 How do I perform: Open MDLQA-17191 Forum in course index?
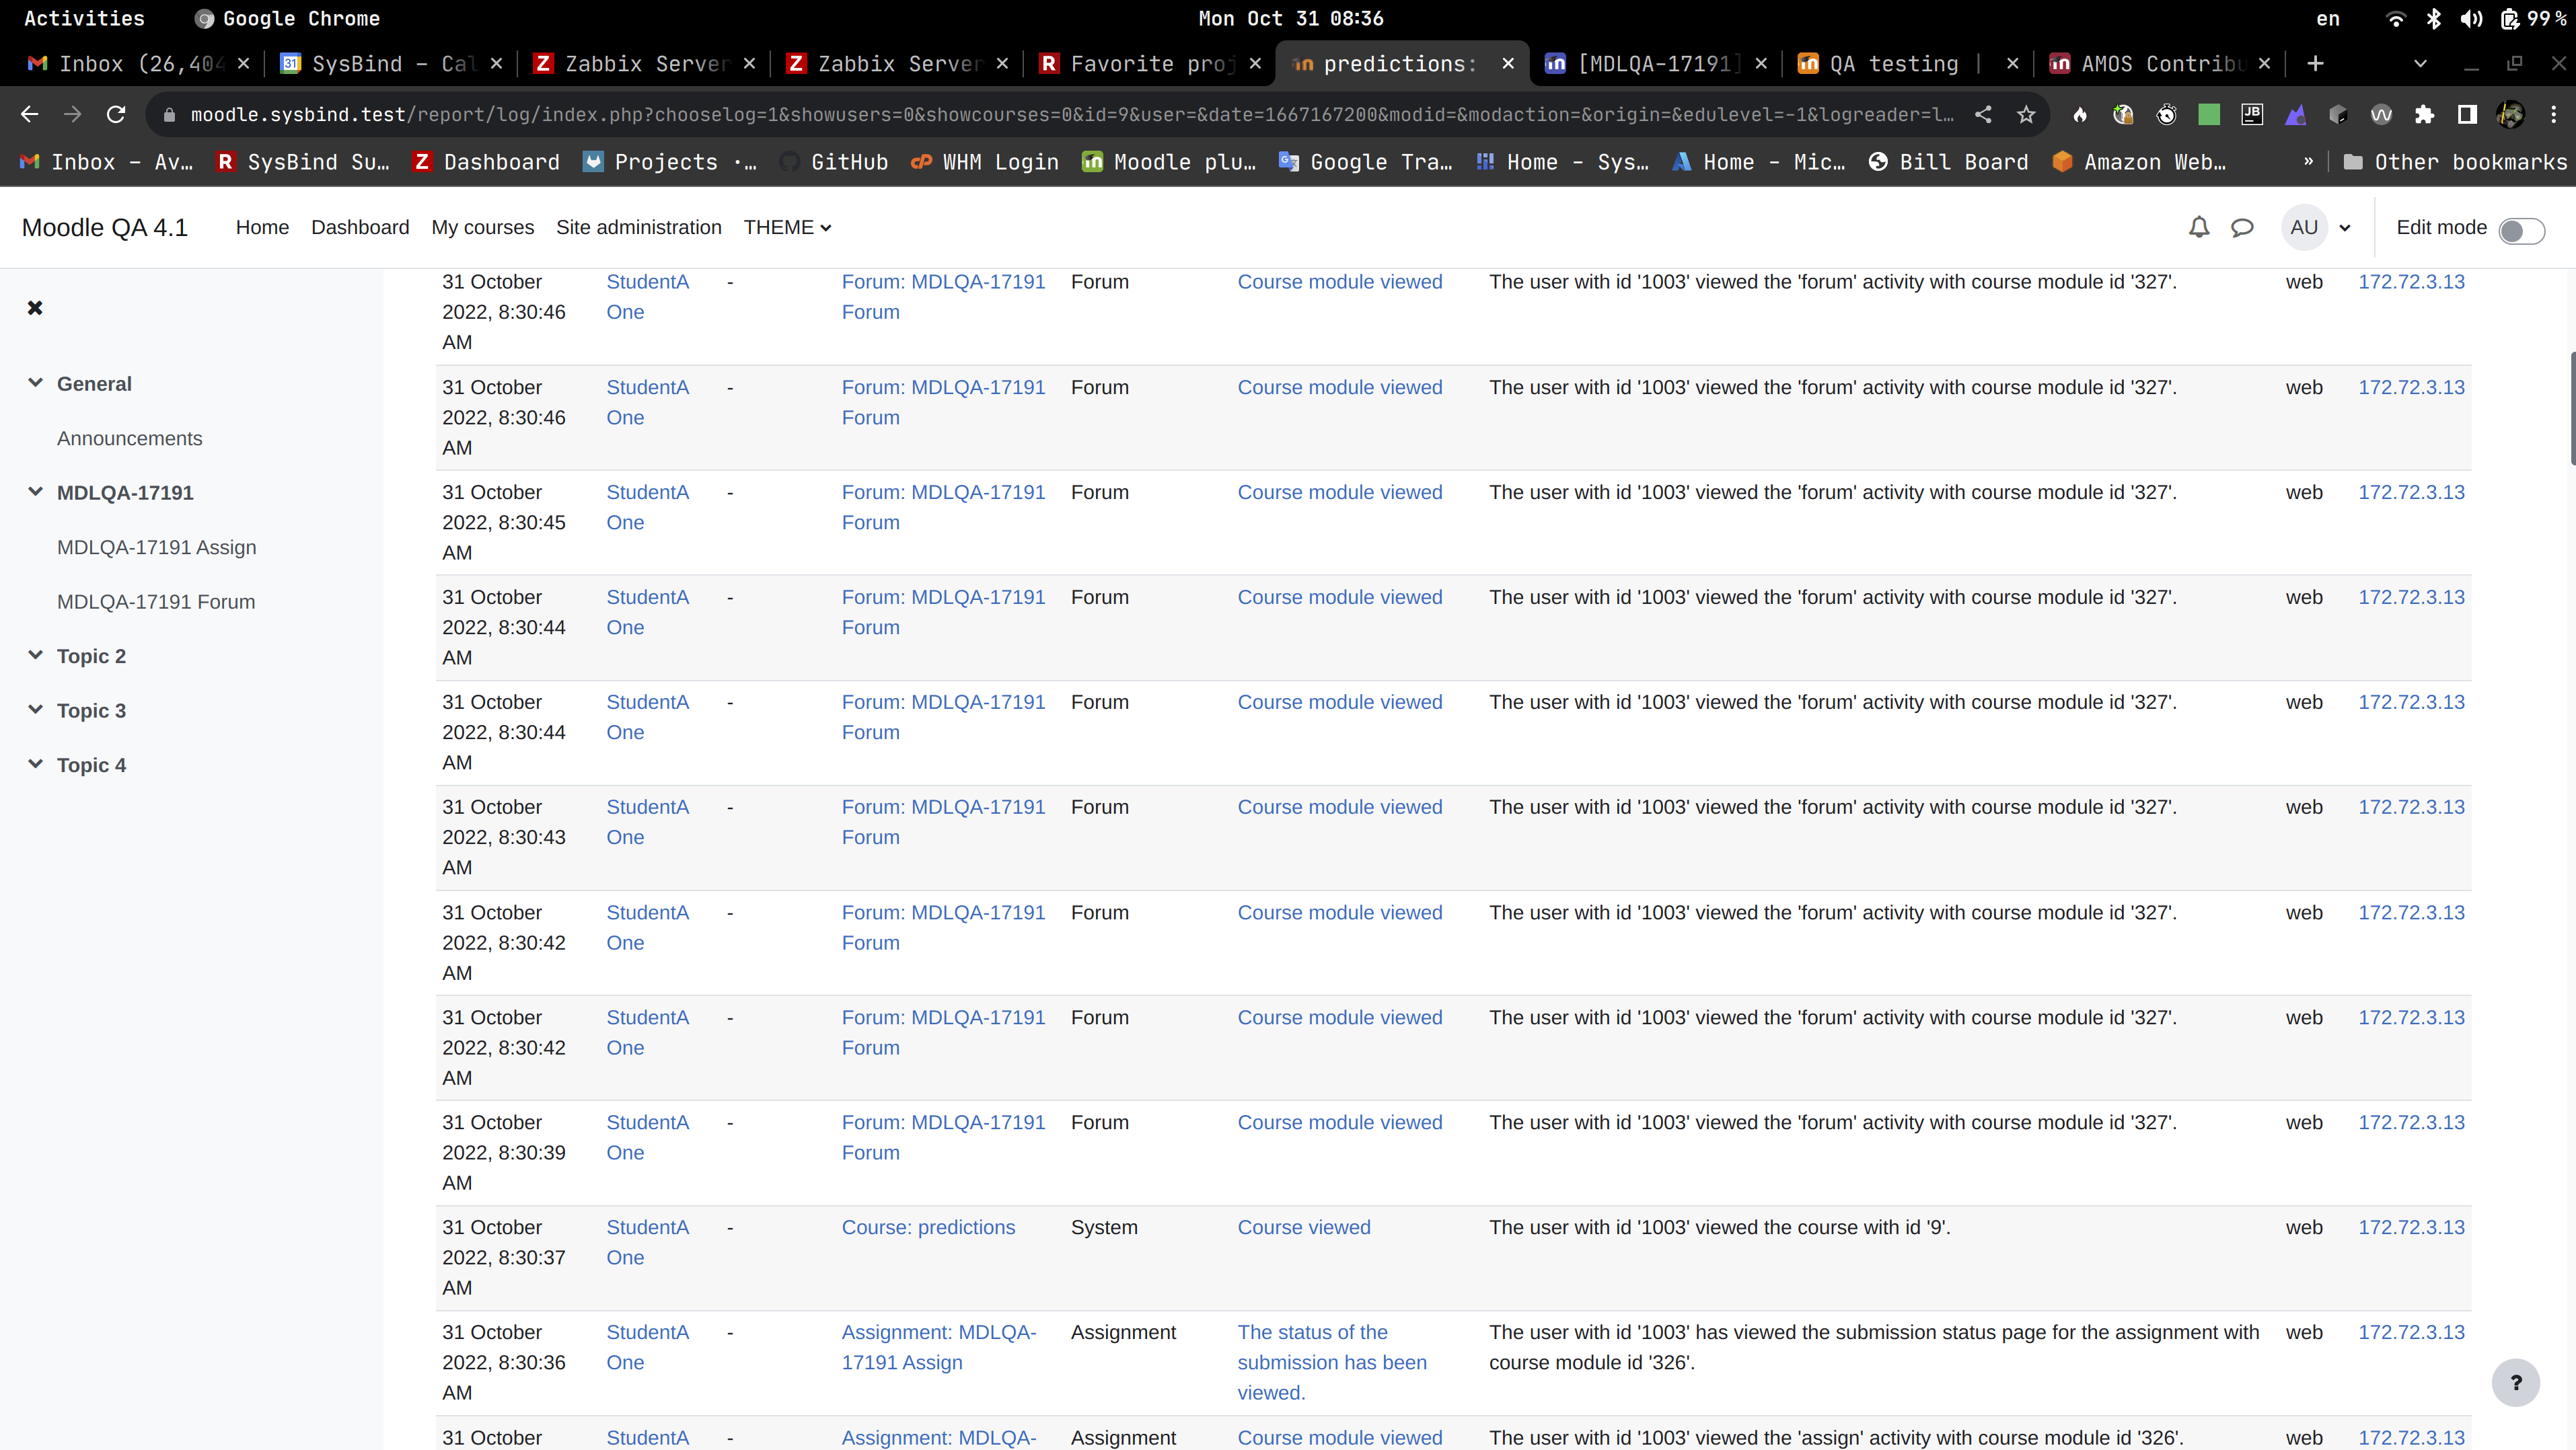point(156,602)
